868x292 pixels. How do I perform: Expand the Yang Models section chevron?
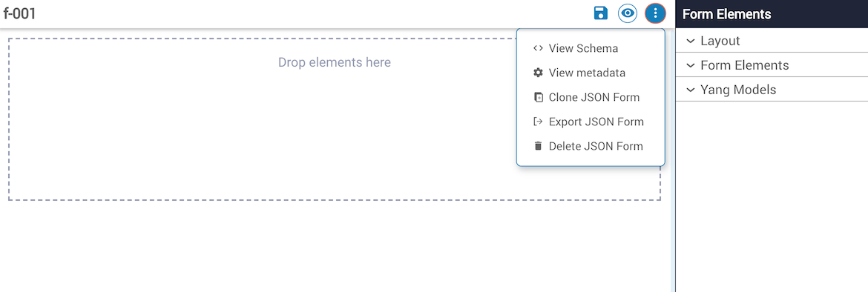[x=690, y=90]
